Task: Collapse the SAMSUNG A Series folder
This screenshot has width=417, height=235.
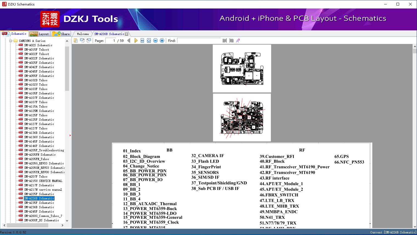Action: click(x=11, y=41)
